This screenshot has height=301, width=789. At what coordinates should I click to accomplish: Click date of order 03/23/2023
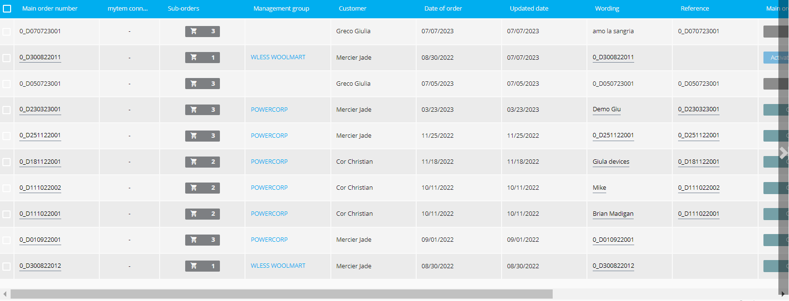tap(437, 109)
